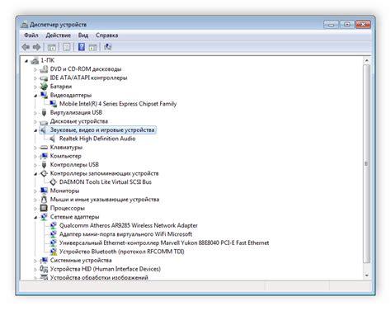Viewport: 391px width, 311px height.
Task: Click the Мыши и иные указывающие устройства icon
Action: click(44, 200)
